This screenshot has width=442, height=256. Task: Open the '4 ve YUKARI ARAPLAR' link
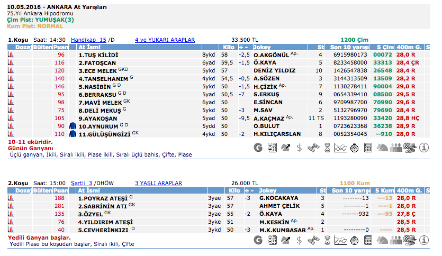coord(165,40)
